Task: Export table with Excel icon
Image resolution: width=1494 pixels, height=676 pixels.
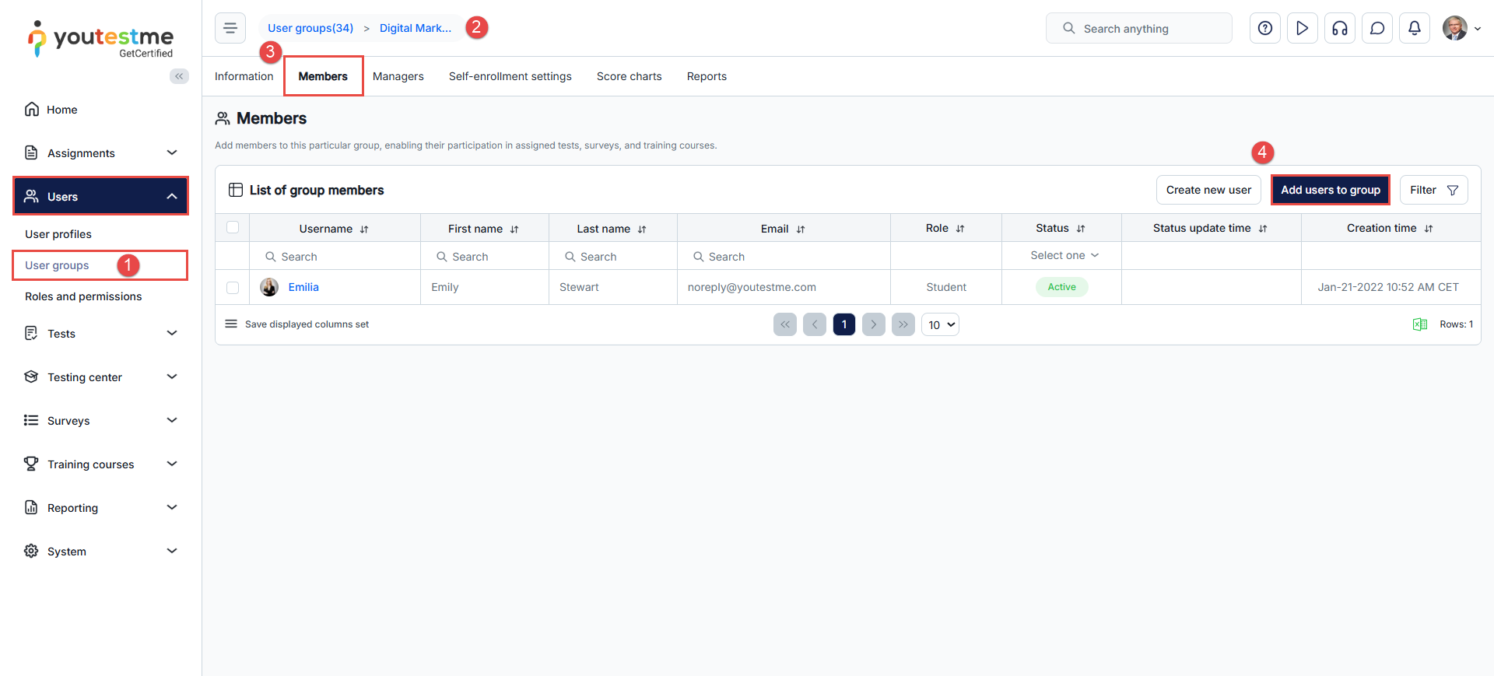Action: [1419, 324]
